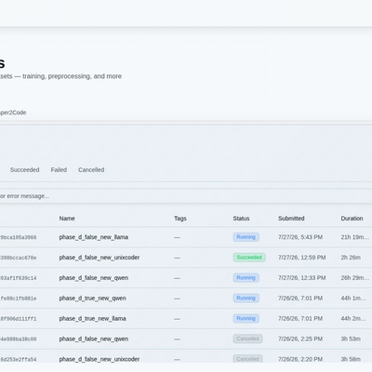Image resolution: width=372 pixels, height=372 pixels.
Task: Sort by Name column header
Action: pos(67,219)
